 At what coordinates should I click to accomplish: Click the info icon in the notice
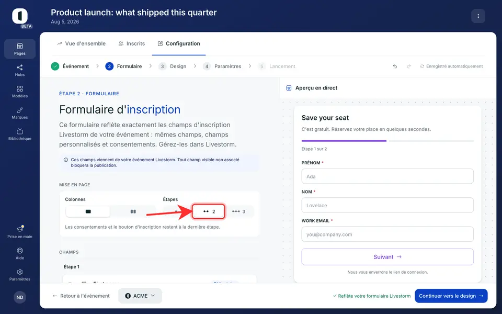(x=66, y=160)
